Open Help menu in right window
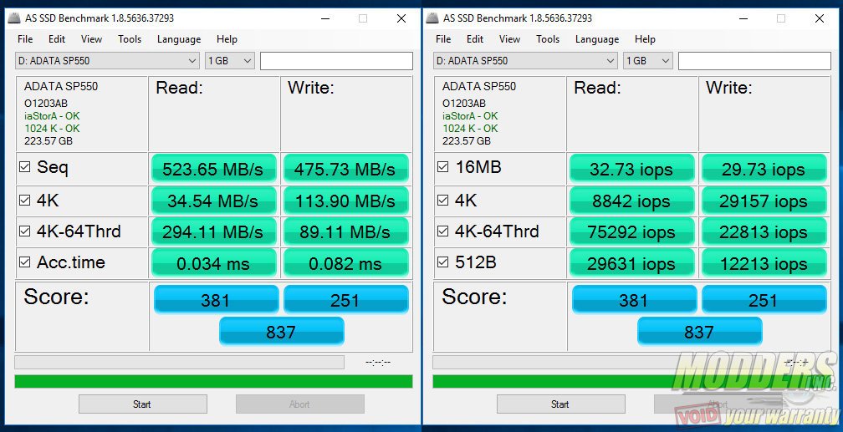Image resolution: width=843 pixels, height=432 pixels. pyautogui.click(x=645, y=39)
